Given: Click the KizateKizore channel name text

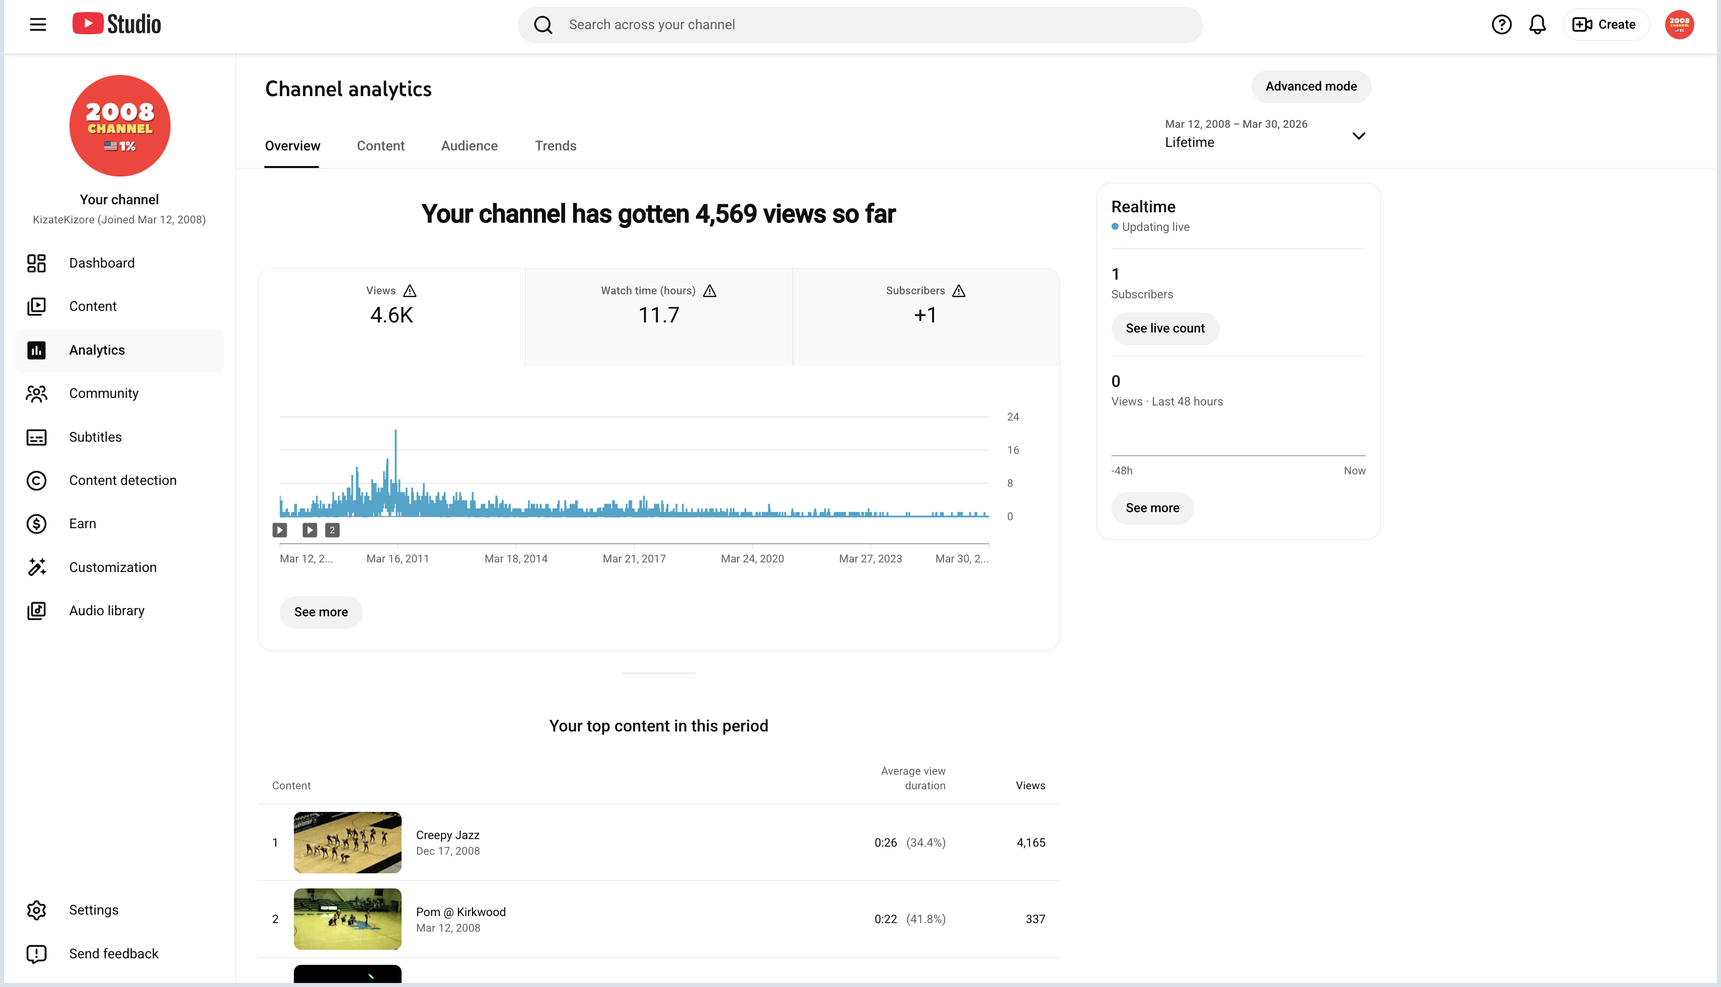Looking at the screenshot, I should tap(119, 220).
